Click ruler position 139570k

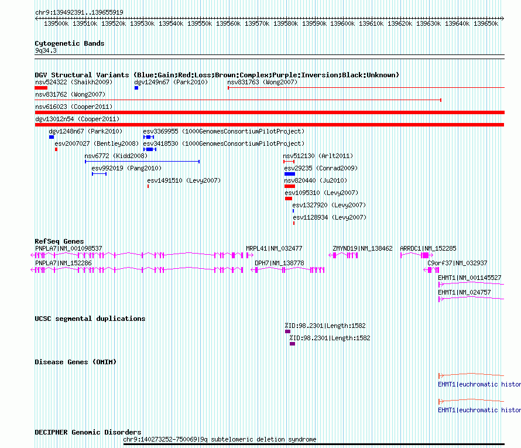[257, 23]
